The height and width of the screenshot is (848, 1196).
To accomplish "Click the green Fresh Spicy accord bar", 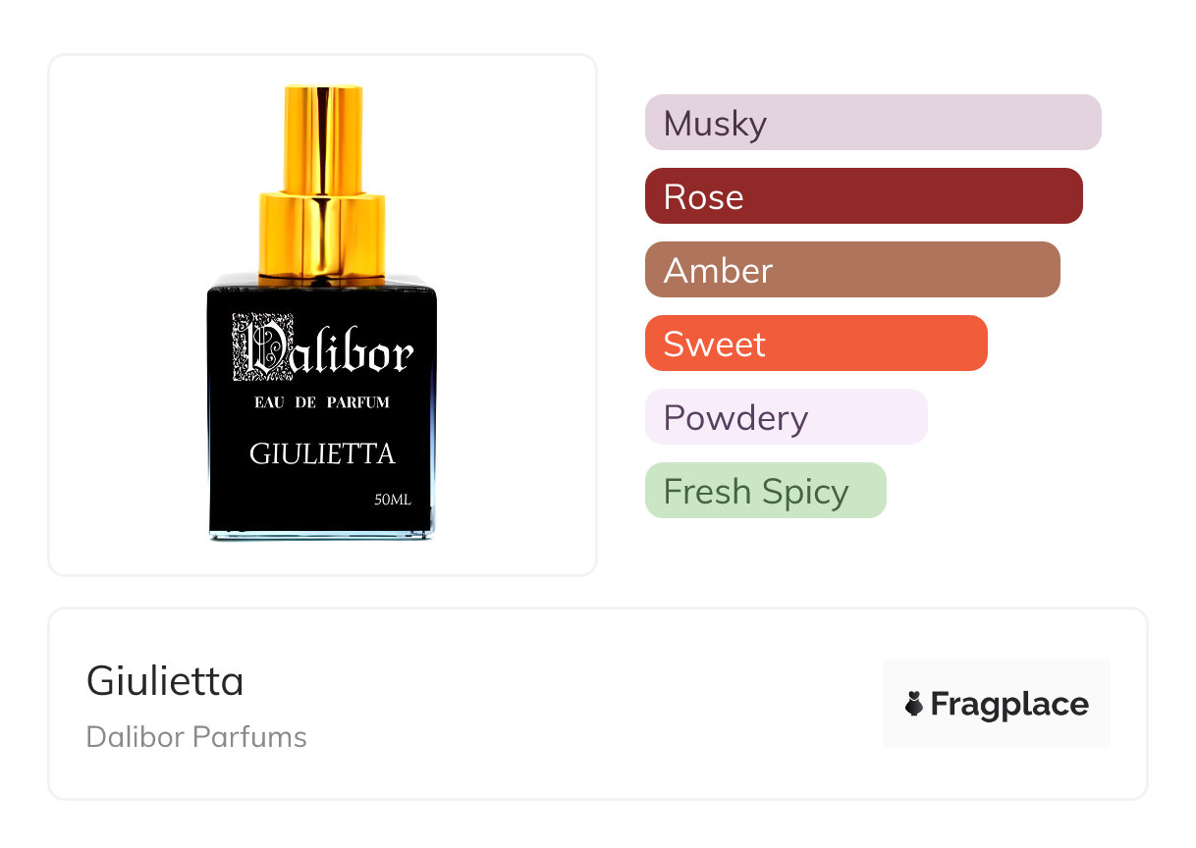I will tap(765, 491).
